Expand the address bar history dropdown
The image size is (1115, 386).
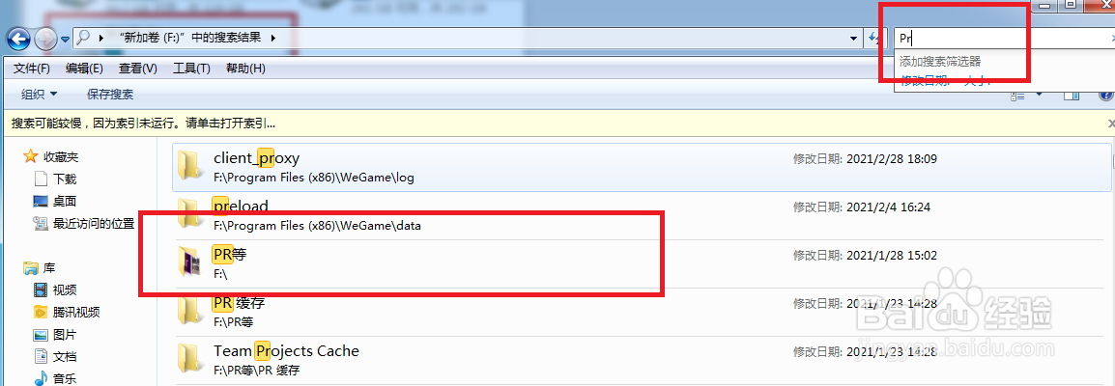[x=854, y=39]
